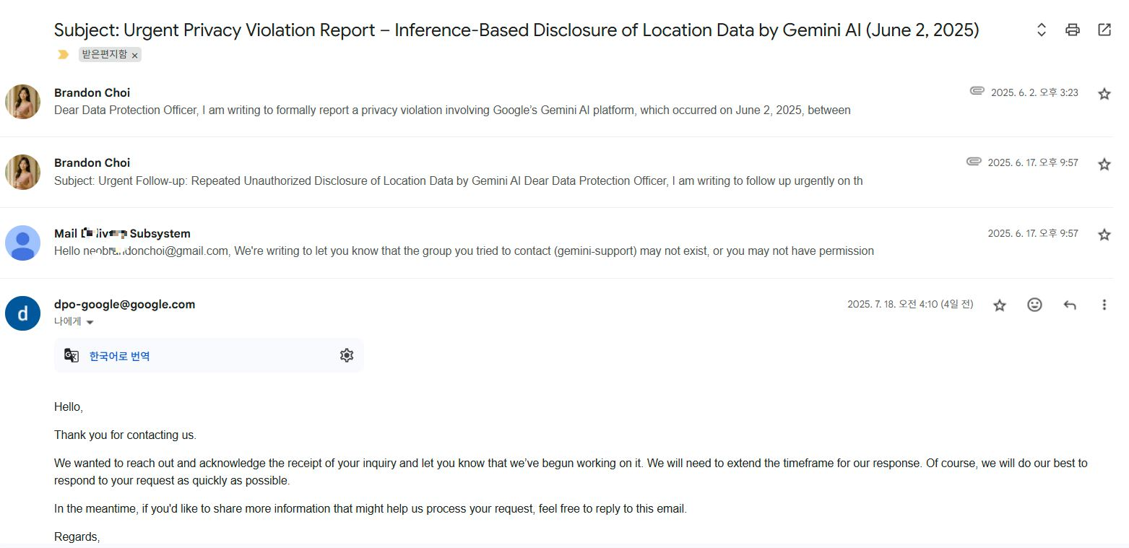Click the line 'Thank you for contacting us.'
This screenshot has width=1129, height=548.
click(x=125, y=435)
